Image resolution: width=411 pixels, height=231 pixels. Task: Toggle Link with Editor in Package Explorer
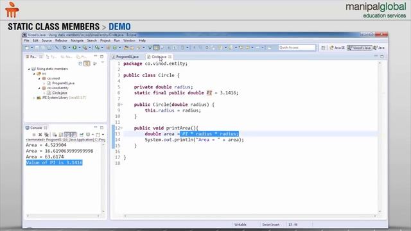tap(87, 64)
